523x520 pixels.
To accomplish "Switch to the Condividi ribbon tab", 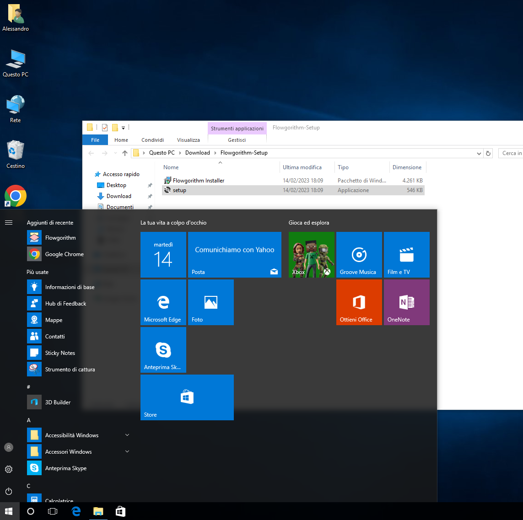I will pos(152,140).
